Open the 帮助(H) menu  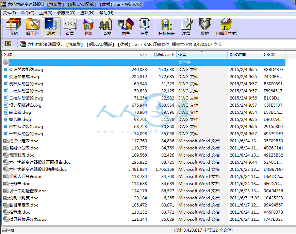tap(106, 13)
